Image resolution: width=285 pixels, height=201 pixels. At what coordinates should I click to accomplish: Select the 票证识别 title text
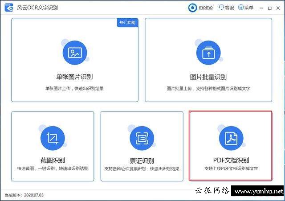(142, 160)
